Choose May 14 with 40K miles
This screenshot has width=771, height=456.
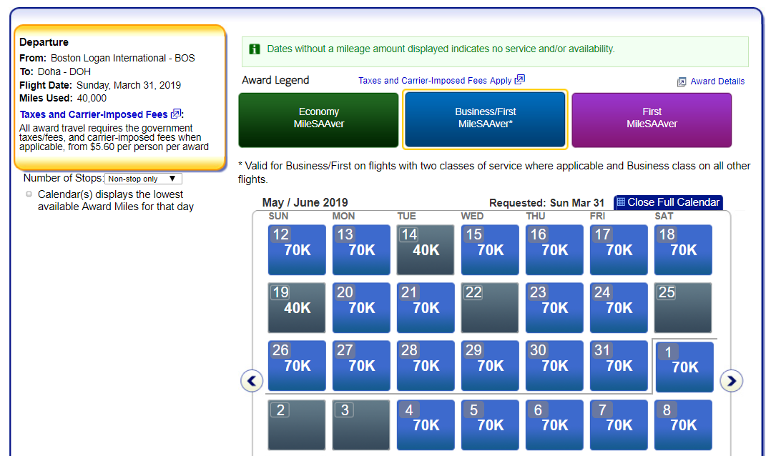(x=426, y=249)
